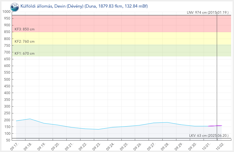Click the 09.25. date axis label
Viewport: 234px width, 152px height.
[x=124, y=146]
